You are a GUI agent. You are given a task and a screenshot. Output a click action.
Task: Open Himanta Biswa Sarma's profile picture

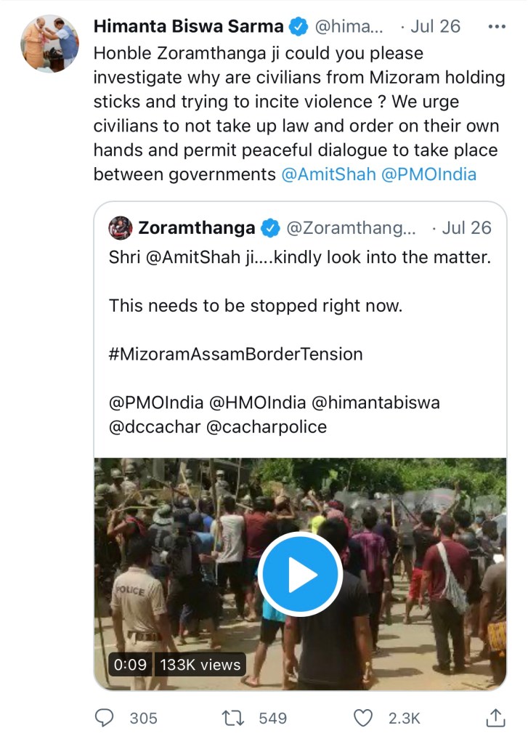point(49,43)
